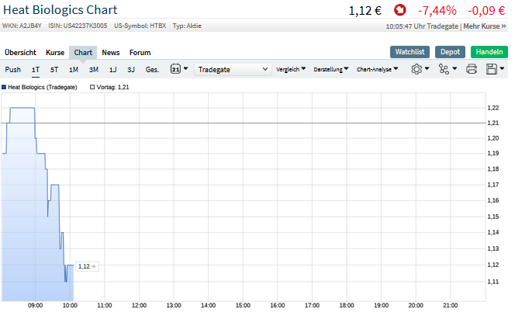Screen dimensions: 515x312
Task: Click the Typ: Aktie text
Action: (187, 26)
